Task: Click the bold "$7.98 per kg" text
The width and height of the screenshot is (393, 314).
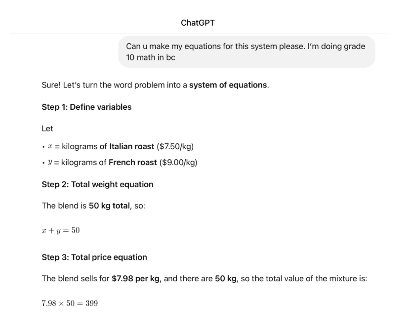Action: (135, 279)
